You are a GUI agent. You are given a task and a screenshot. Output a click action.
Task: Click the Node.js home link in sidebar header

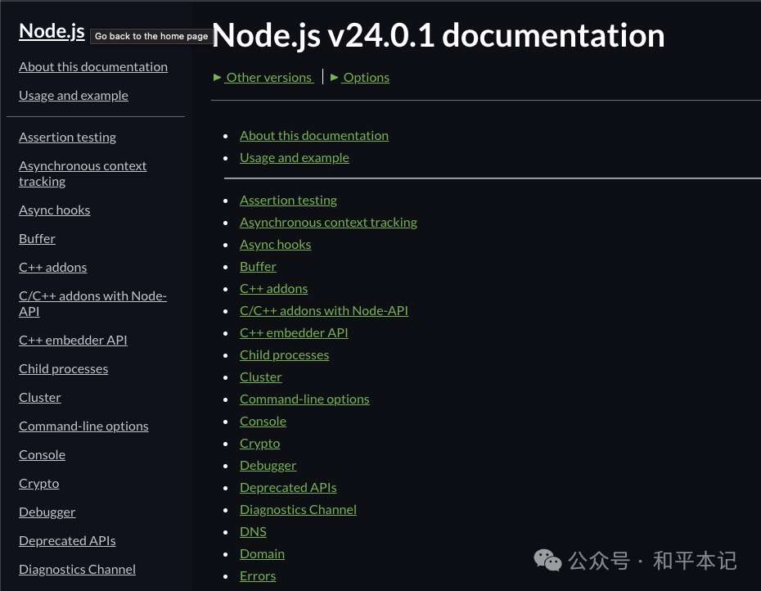(52, 32)
